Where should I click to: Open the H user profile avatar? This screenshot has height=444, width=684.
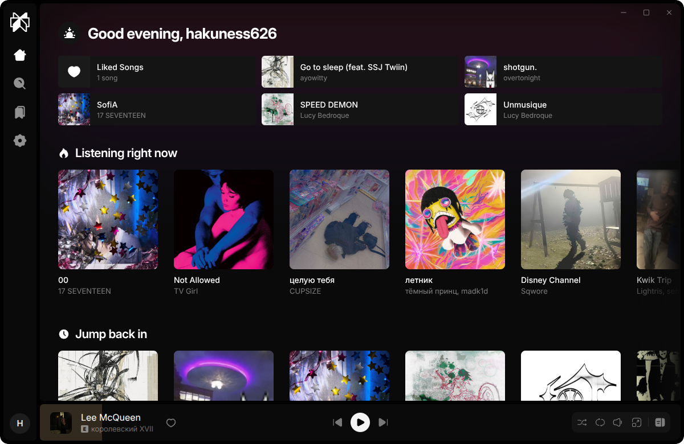tap(20, 424)
